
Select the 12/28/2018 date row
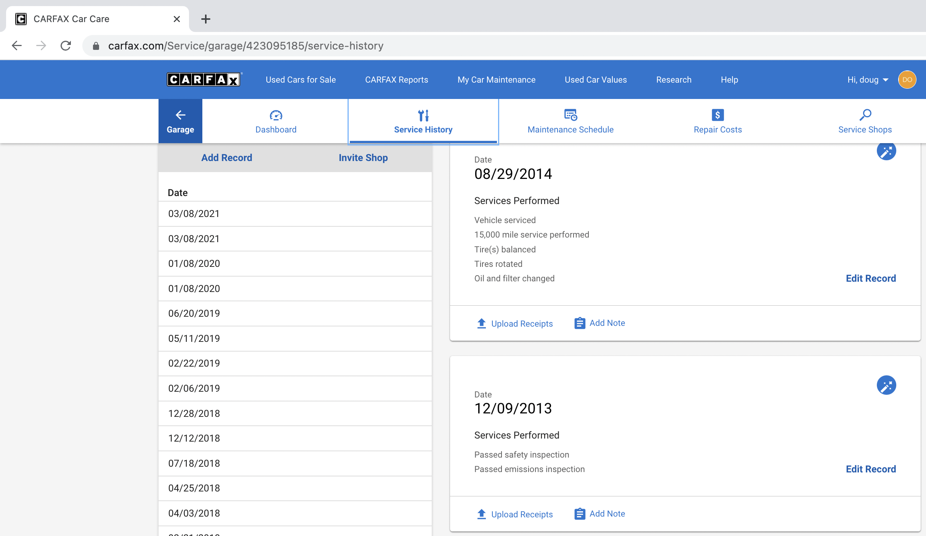click(x=295, y=413)
